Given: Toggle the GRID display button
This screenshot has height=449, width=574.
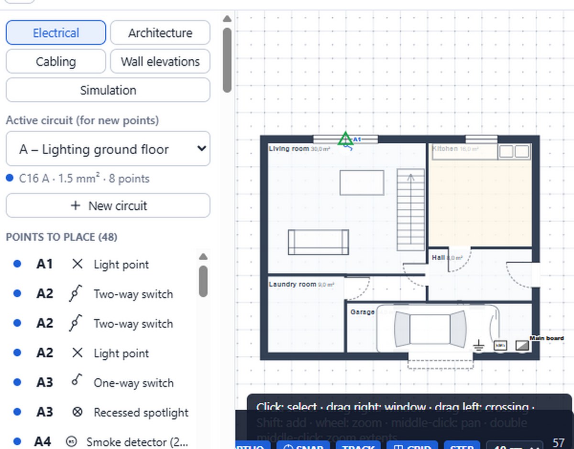Looking at the screenshot, I should (412, 445).
